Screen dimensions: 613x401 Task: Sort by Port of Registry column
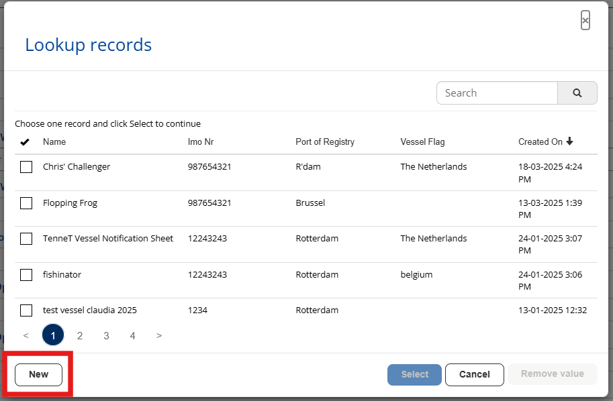pyautogui.click(x=325, y=142)
